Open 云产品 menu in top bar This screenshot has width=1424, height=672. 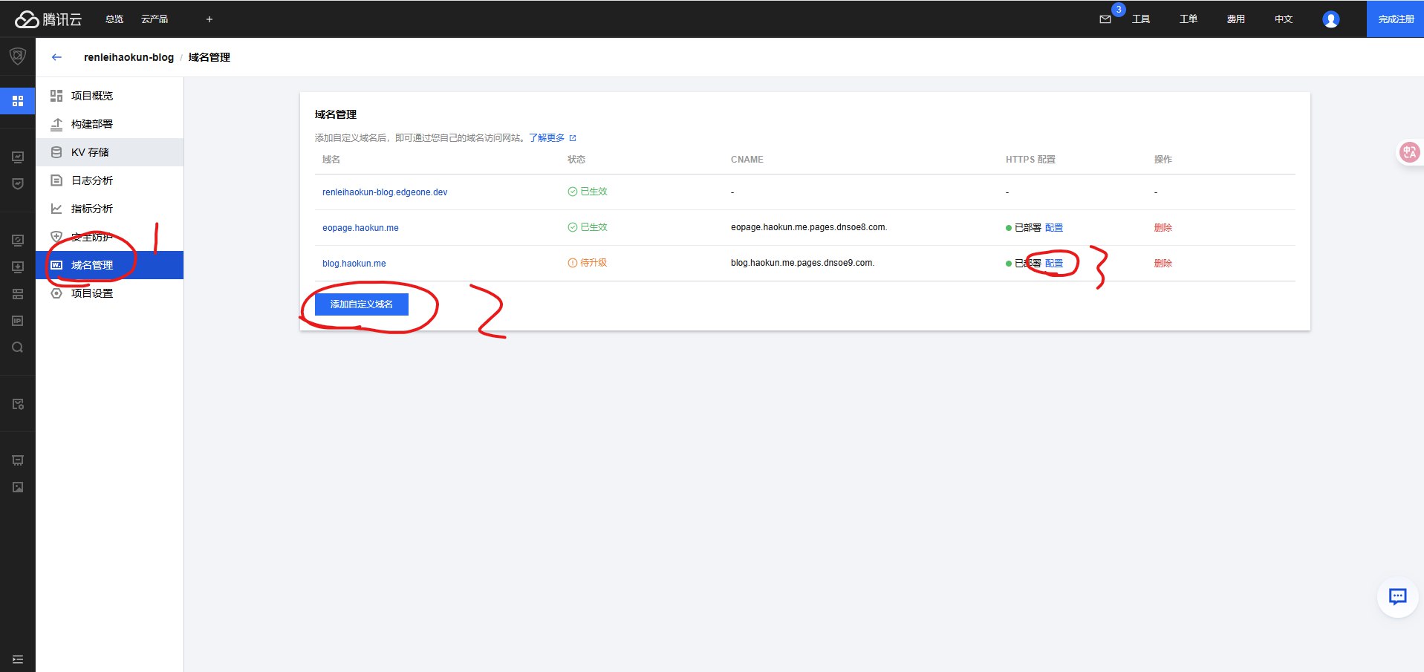155,19
